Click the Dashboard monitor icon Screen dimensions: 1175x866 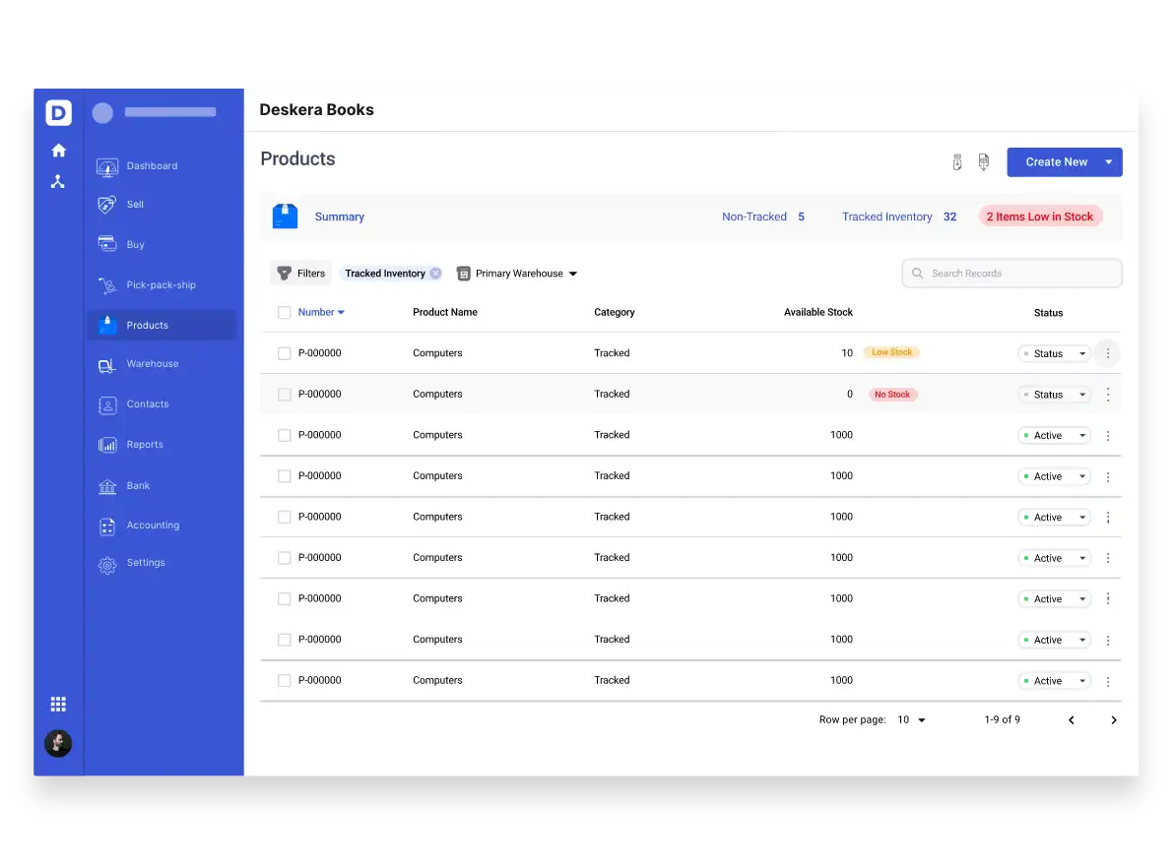coord(107,167)
